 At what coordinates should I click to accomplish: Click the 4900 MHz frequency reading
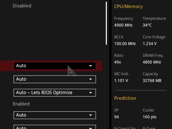(x=123, y=25)
